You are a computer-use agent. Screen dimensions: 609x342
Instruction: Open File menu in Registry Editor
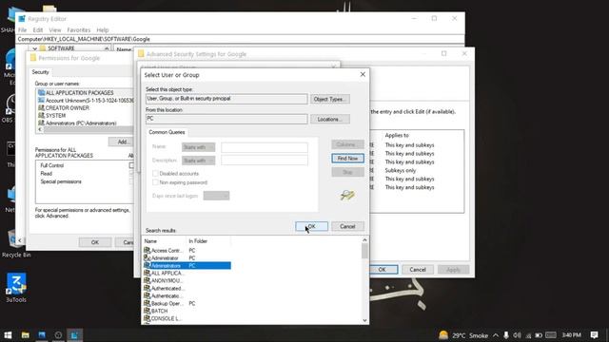tap(22, 29)
